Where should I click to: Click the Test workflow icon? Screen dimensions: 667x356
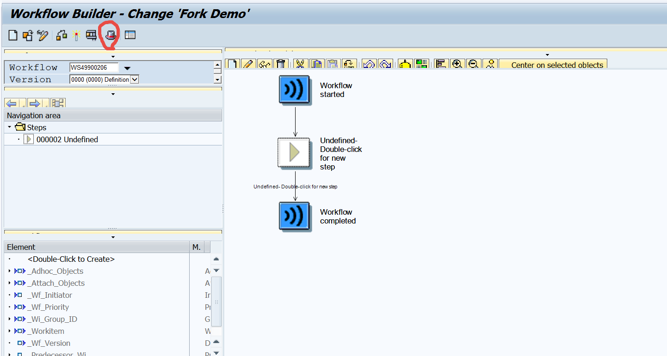point(91,35)
